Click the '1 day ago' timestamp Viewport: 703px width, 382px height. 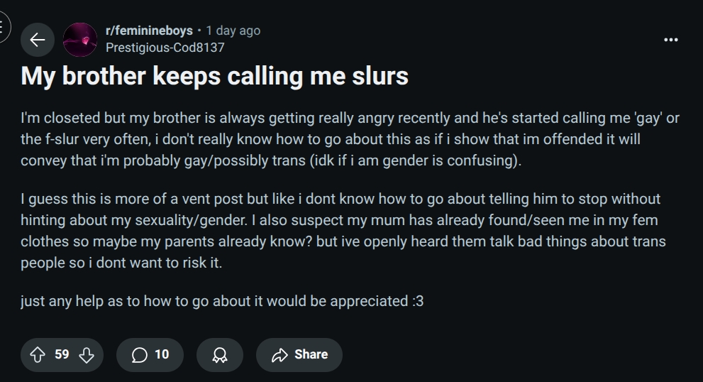coord(233,31)
